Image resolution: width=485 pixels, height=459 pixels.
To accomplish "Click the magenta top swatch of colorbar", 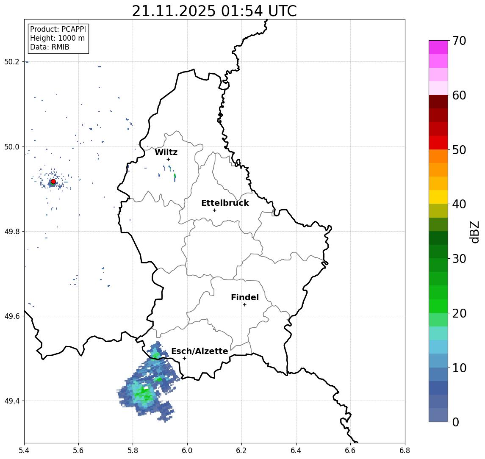I will pyautogui.click(x=438, y=47).
